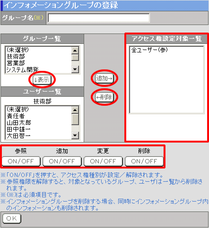Select 営業部 in the group list

16,63
